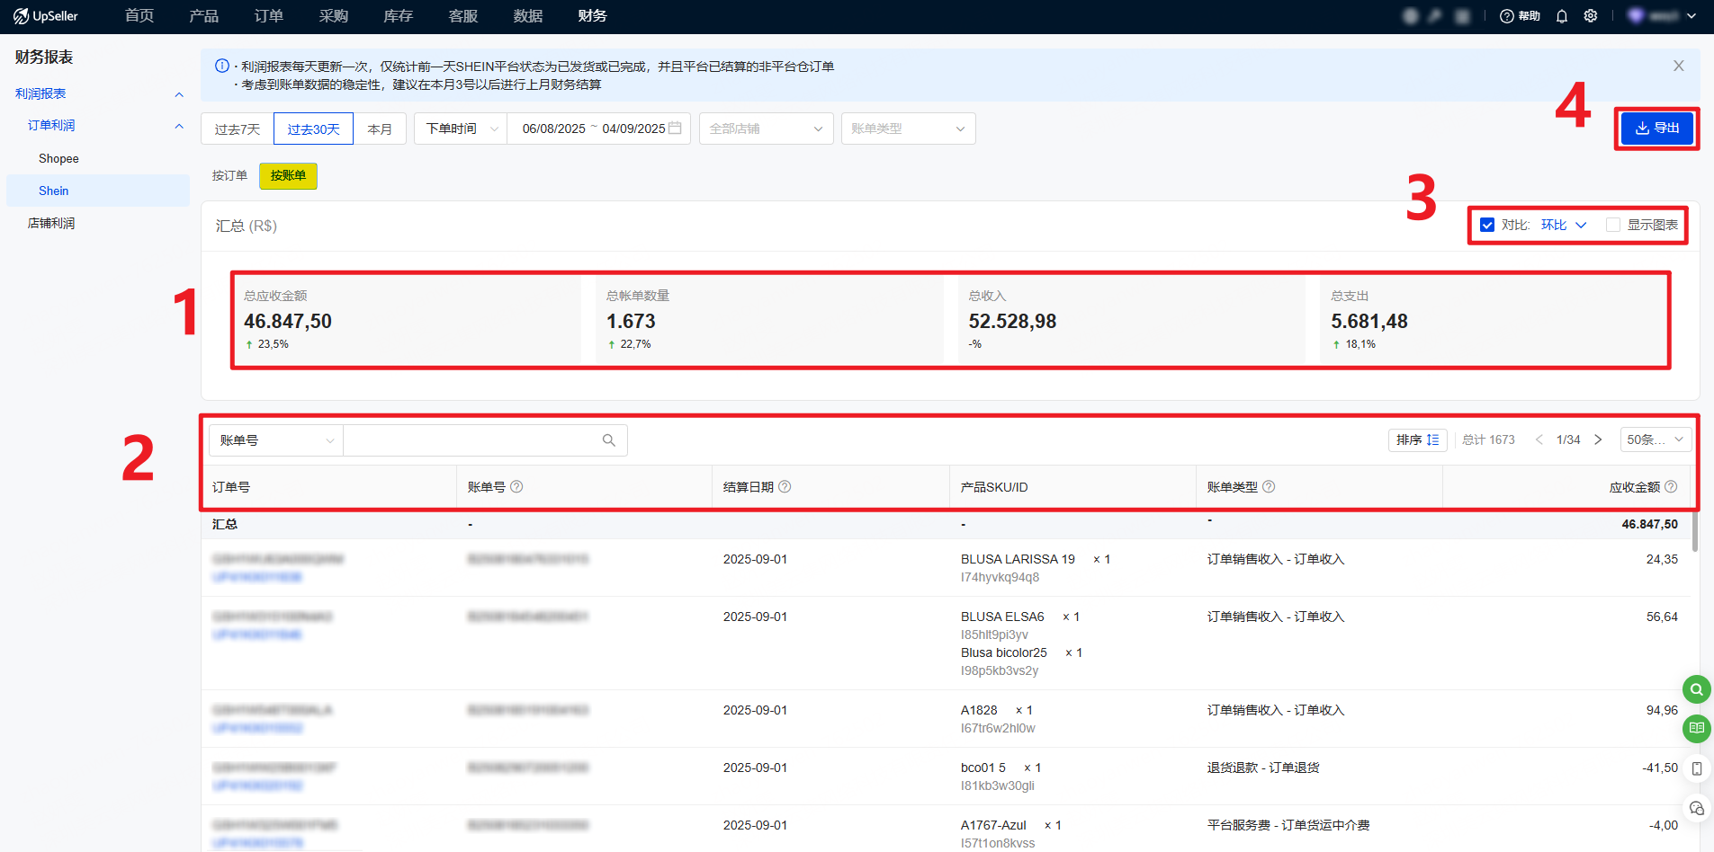
Task: Open the 财务 menu
Action: (593, 16)
